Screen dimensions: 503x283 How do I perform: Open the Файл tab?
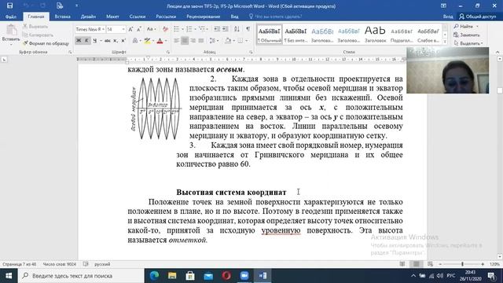point(11,17)
